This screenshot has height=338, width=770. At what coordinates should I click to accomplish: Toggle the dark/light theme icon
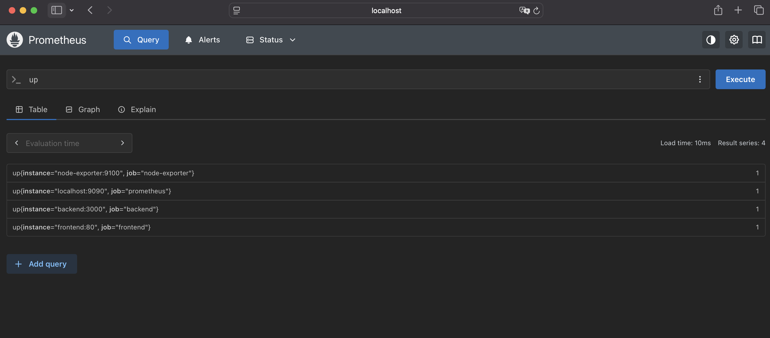coord(710,40)
